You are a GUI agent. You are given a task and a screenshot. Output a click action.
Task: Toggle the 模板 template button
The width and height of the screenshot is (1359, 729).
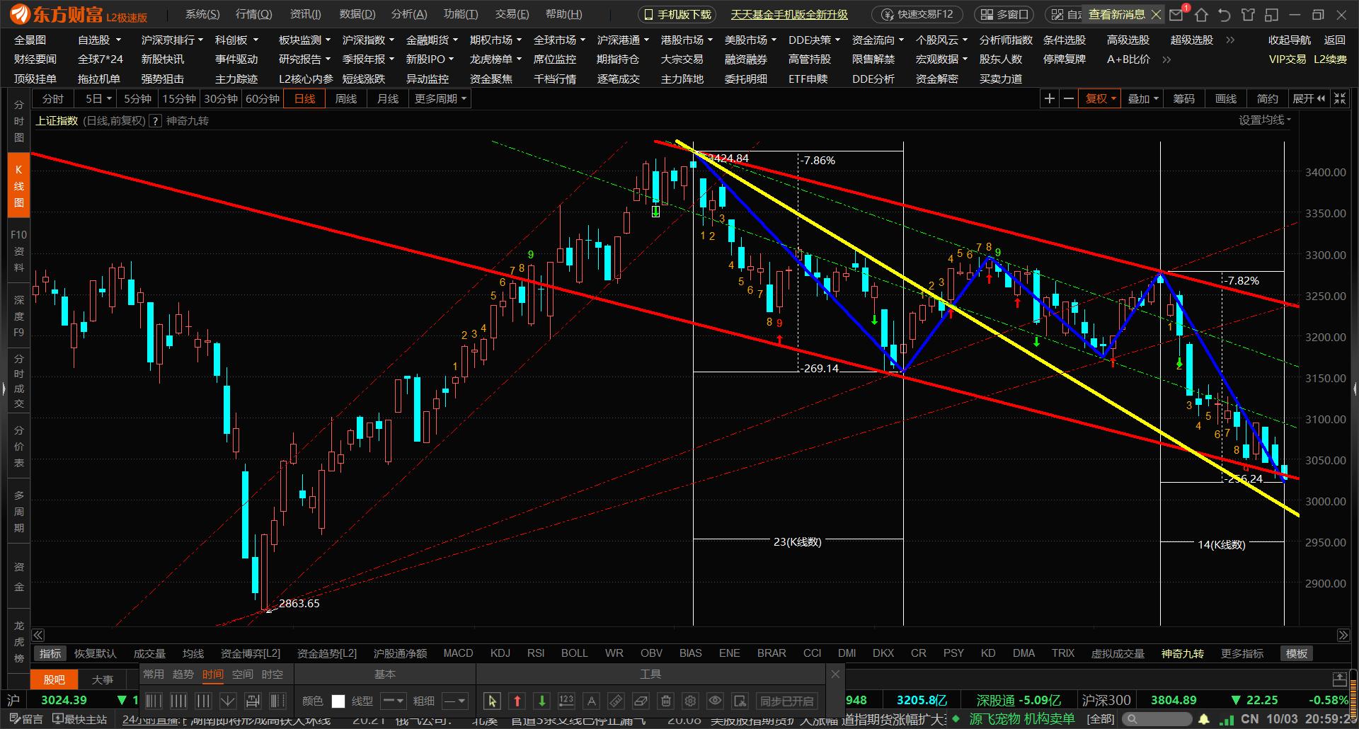pyautogui.click(x=1297, y=653)
